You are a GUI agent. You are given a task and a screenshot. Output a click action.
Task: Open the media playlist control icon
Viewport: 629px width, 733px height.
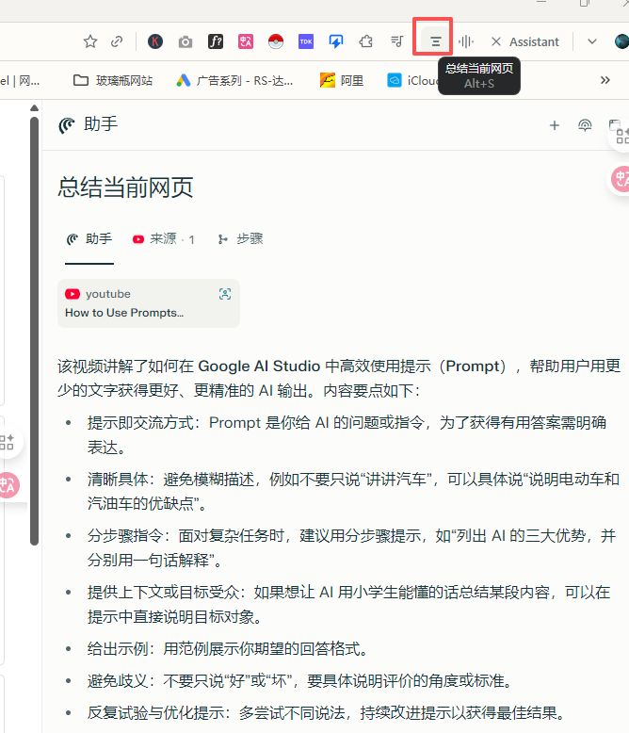[x=396, y=41]
